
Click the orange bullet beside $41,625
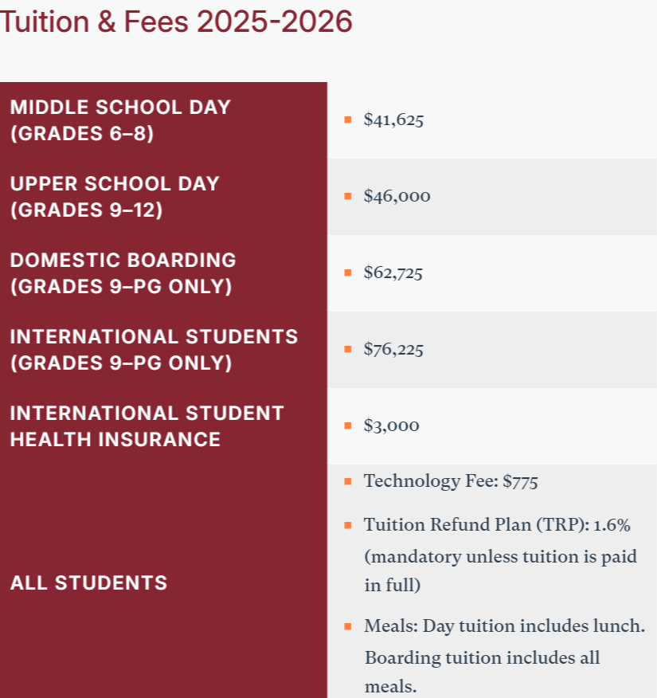(348, 120)
